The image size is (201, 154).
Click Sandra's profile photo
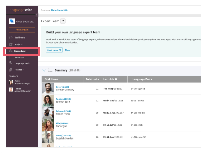pos(48,101)
